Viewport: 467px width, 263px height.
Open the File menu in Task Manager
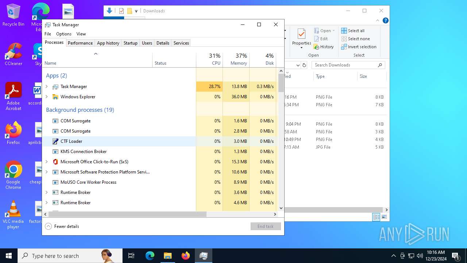48,34
